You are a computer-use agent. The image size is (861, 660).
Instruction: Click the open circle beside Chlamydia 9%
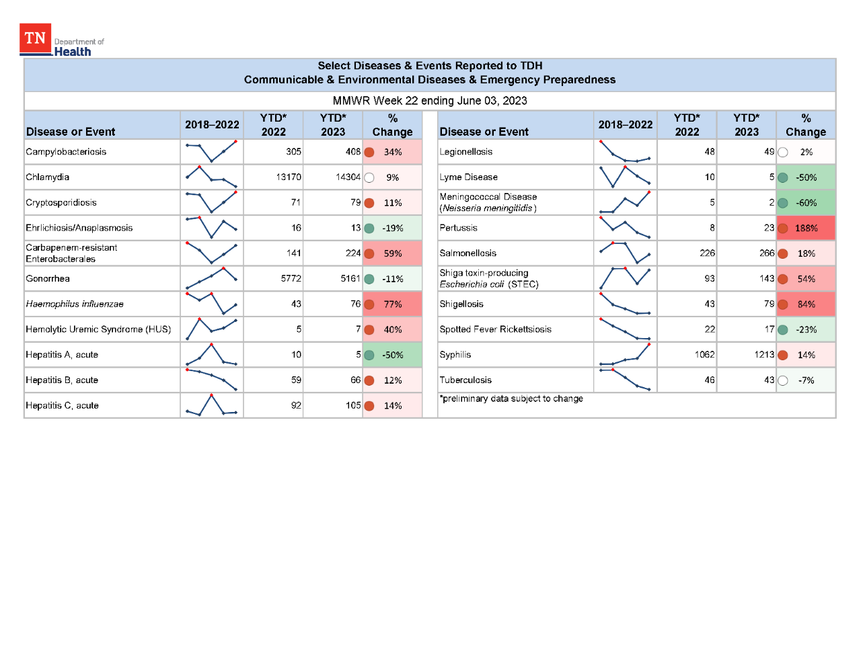coord(369,177)
